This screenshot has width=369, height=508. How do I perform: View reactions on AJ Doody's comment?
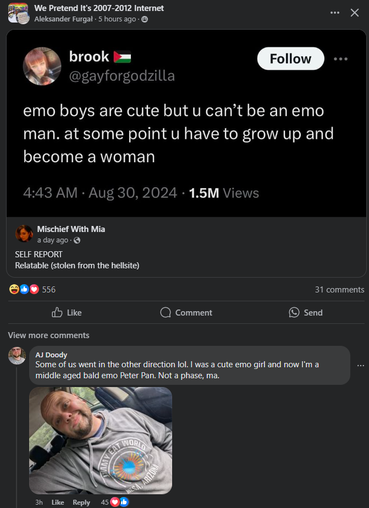pyautogui.click(x=115, y=502)
